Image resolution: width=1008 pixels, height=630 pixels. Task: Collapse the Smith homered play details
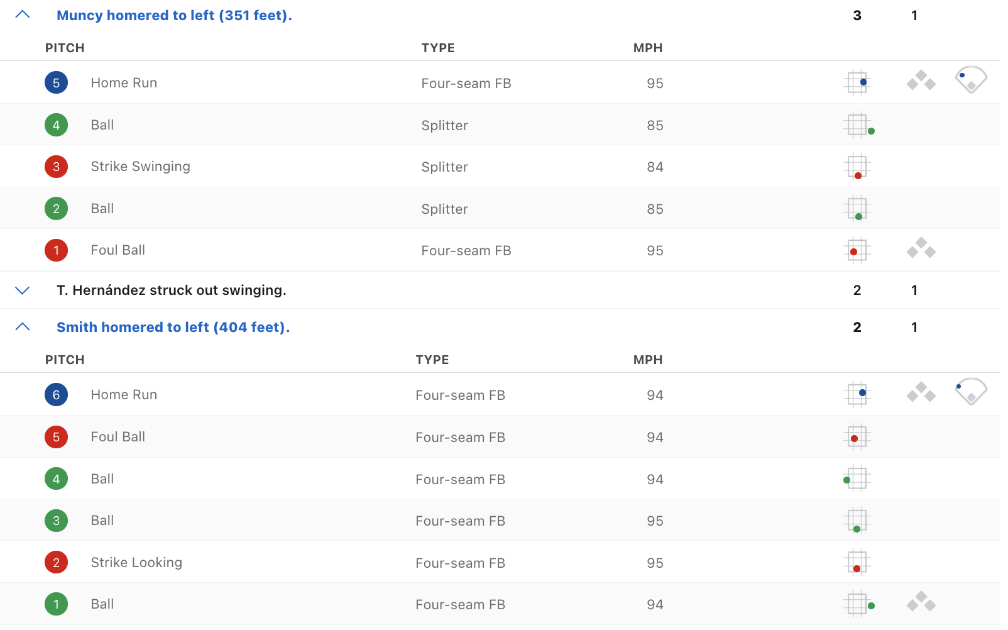tap(23, 327)
